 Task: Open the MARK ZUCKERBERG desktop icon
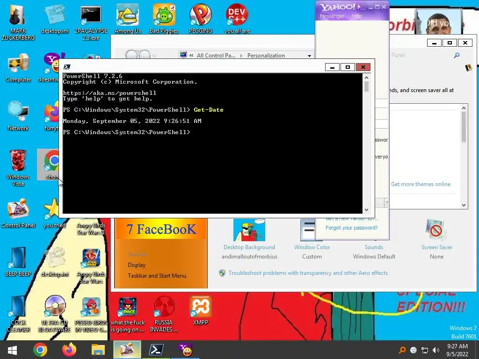[x=18, y=22]
